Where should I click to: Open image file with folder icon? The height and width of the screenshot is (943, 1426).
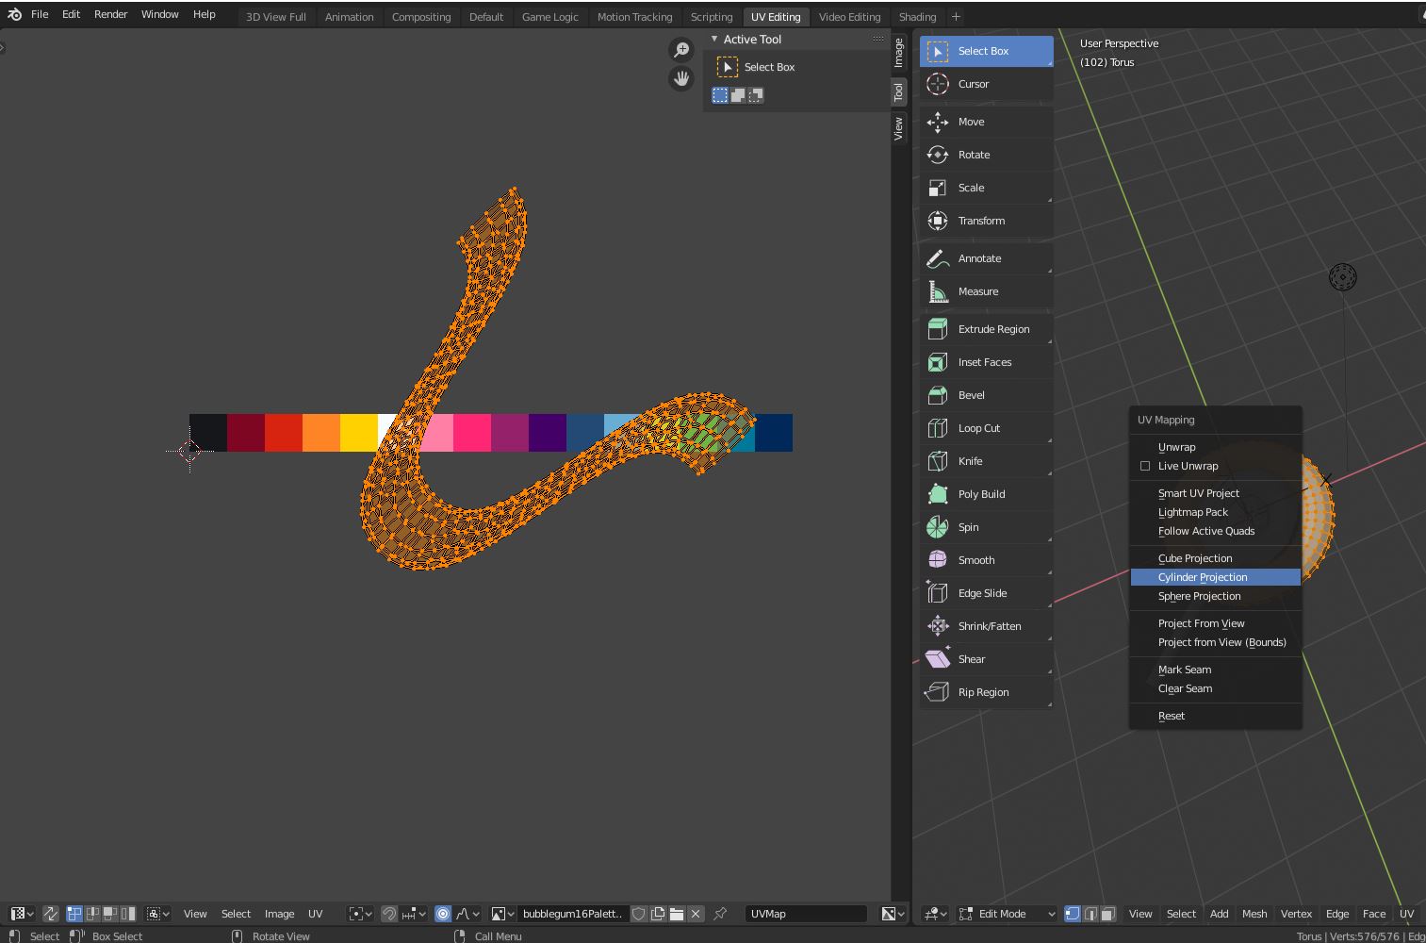coord(677,914)
